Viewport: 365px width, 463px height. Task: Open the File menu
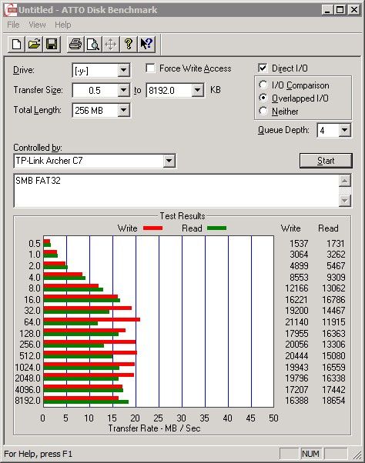pos(13,25)
